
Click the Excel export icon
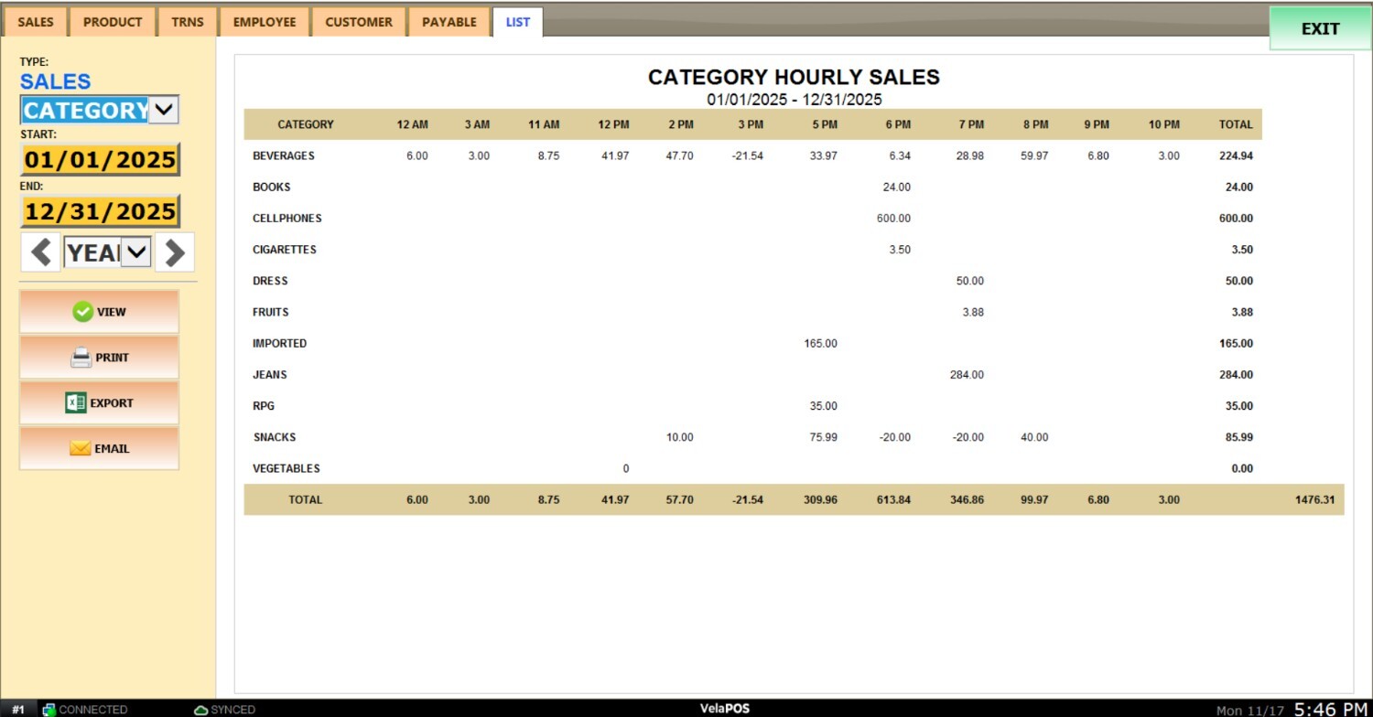[x=76, y=402]
